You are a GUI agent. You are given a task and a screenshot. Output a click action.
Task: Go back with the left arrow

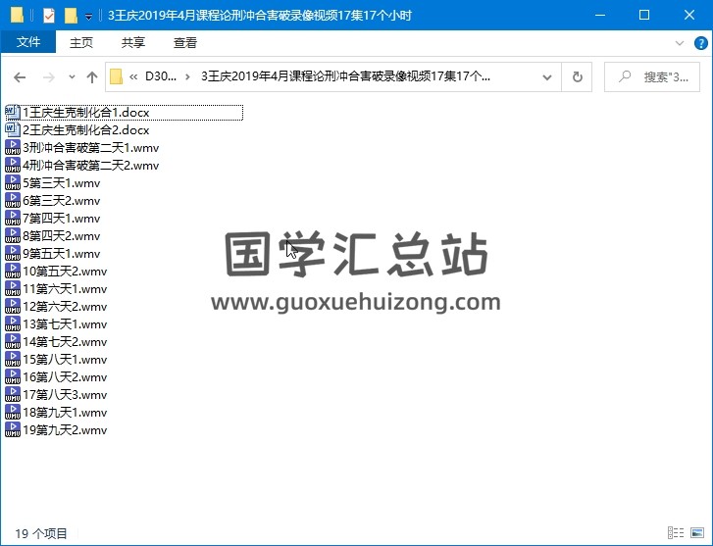coord(20,77)
